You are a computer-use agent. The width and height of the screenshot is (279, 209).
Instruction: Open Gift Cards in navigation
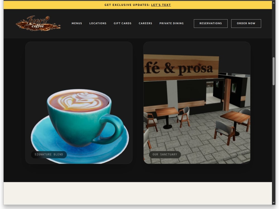point(122,23)
